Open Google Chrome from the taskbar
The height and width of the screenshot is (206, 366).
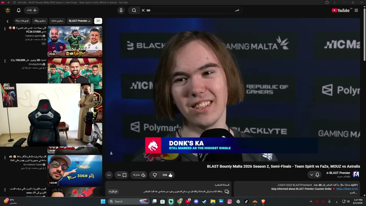[x=179, y=201]
